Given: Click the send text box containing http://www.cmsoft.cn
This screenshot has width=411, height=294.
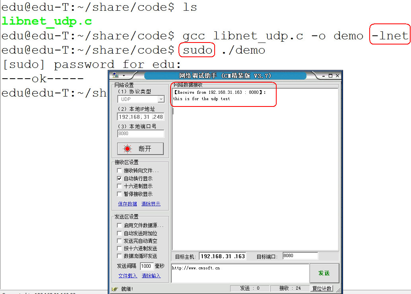Looking at the screenshot, I should point(240,273).
